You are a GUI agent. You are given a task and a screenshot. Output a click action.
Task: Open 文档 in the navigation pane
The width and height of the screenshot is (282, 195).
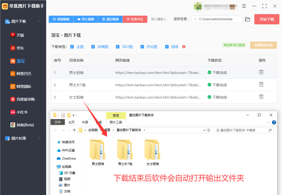click(65, 191)
